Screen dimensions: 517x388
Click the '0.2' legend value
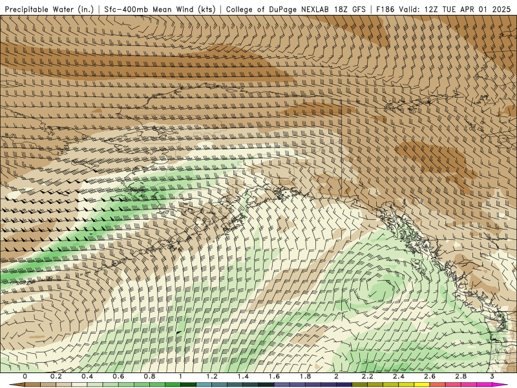pyautogui.click(x=56, y=376)
